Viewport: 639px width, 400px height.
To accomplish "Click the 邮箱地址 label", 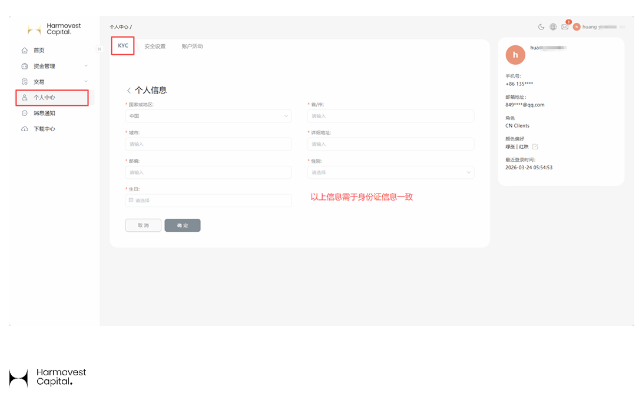I will (516, 97).
